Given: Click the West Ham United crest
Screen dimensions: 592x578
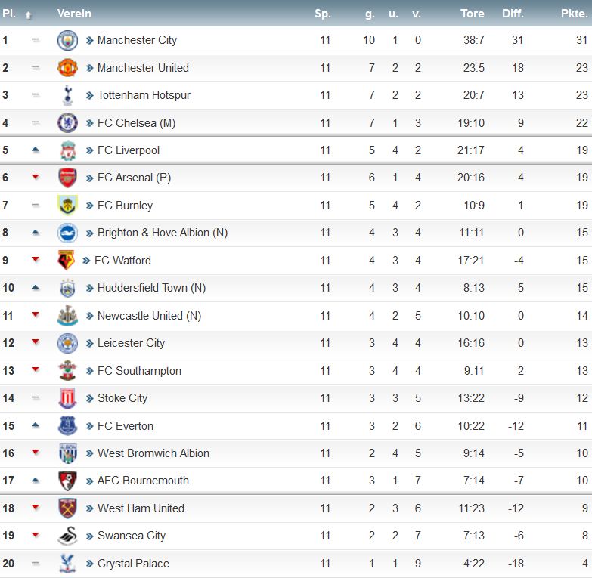Looking at the screenshot, I should (x=67, y=508).
